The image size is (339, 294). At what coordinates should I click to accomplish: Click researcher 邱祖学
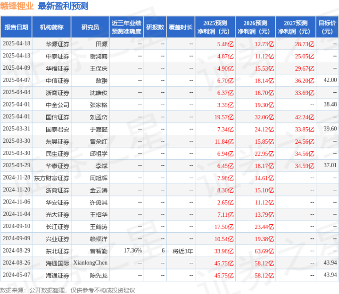99,154
